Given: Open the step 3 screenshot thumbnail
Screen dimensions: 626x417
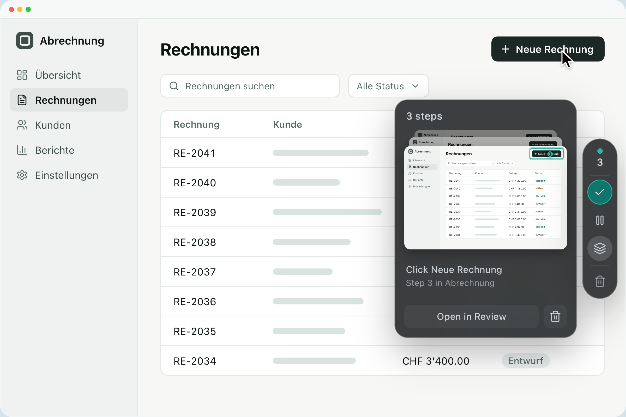Looking at the screenshot, I should [x=485, y=198].
